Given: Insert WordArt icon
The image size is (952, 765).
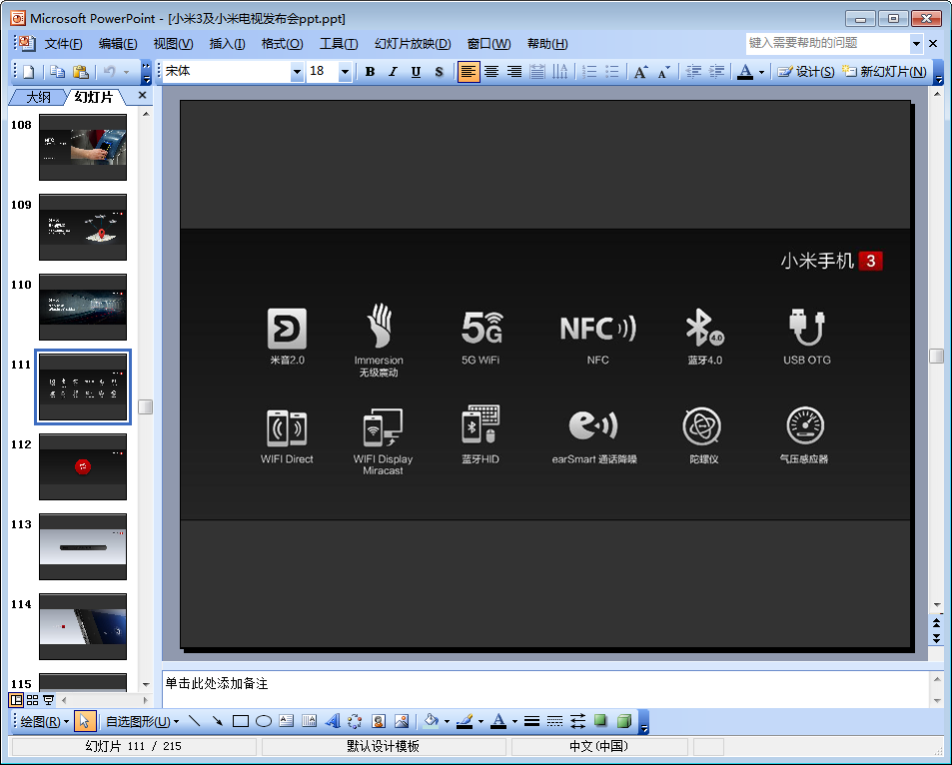Looking at the screenshot, I should pos(333,721).
